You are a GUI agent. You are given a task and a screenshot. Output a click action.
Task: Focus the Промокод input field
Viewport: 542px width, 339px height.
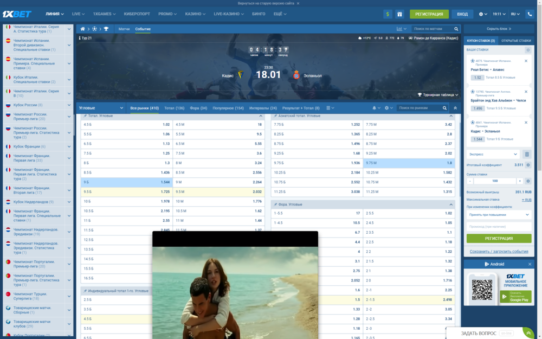click(499, 227)
